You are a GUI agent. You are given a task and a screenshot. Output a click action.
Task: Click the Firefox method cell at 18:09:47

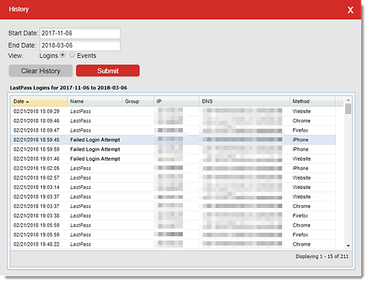click(300, 130)
